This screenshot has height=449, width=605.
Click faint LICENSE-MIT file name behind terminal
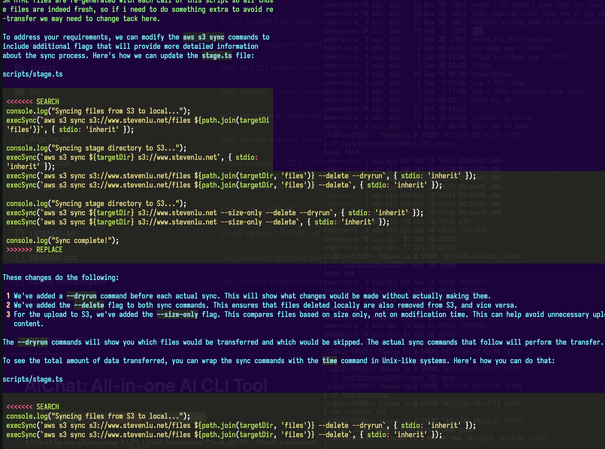pos(55,233)
